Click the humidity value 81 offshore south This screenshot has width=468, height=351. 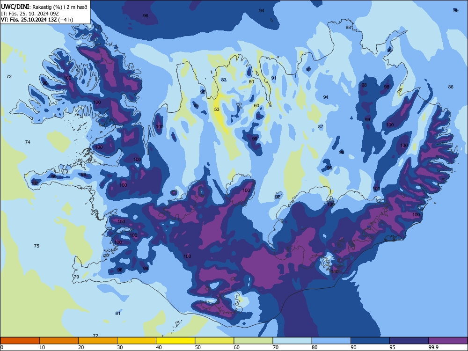[118, 314]
